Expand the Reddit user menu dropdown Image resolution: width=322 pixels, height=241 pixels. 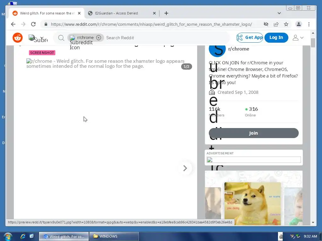(298, 38)
